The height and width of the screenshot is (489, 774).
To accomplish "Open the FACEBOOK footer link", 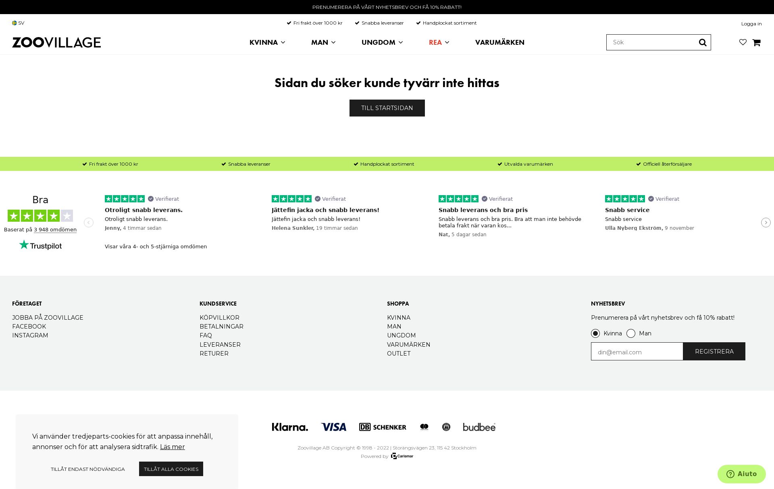I will tap(29, 327).
